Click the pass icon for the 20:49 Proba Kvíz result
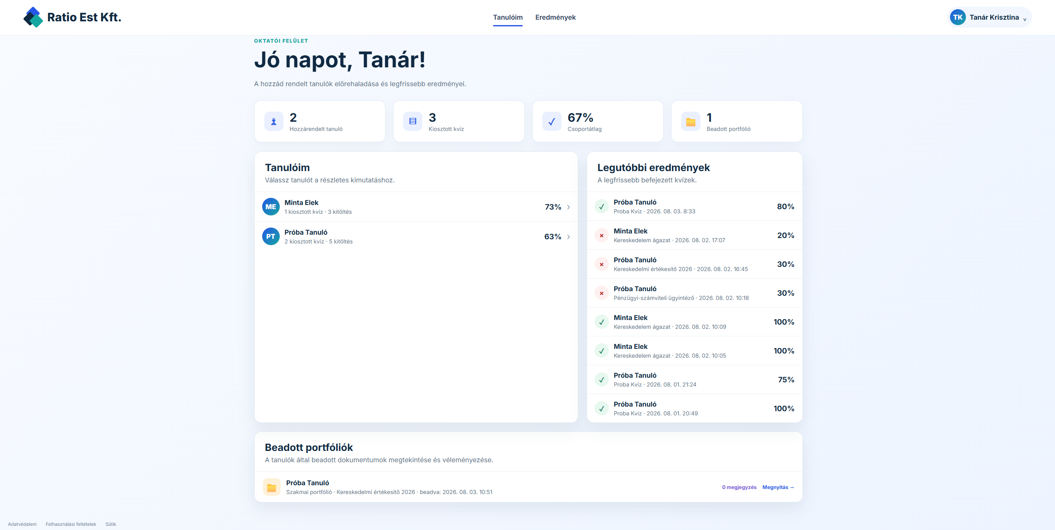Screen dimensions: 1055x530 point(602,408)
